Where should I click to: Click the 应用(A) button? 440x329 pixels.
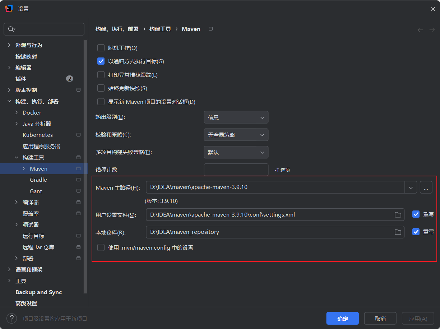point(418,319)
